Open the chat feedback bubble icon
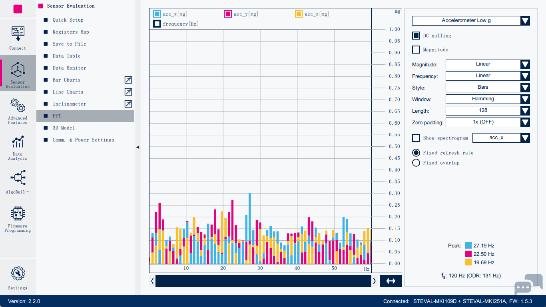The height and width of the screenshot is (307, 546). 528,284
